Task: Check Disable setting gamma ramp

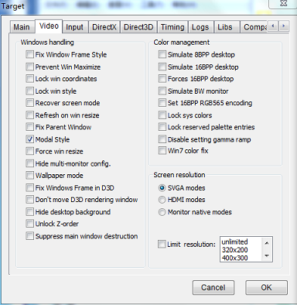Action: (x=162, y=139)
